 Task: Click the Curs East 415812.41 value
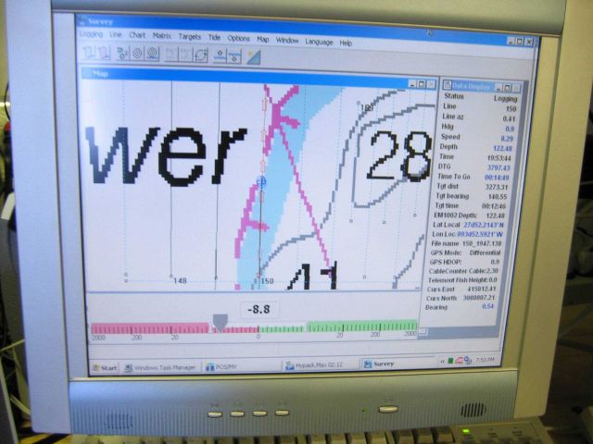(x=482, y=289)
